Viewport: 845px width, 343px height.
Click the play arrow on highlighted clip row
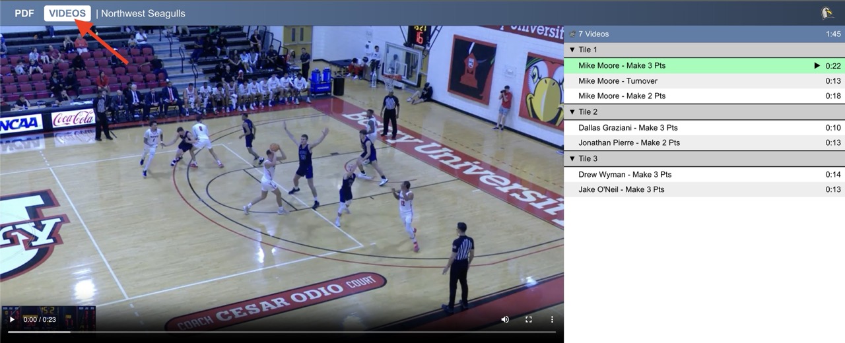coord(817,66)
